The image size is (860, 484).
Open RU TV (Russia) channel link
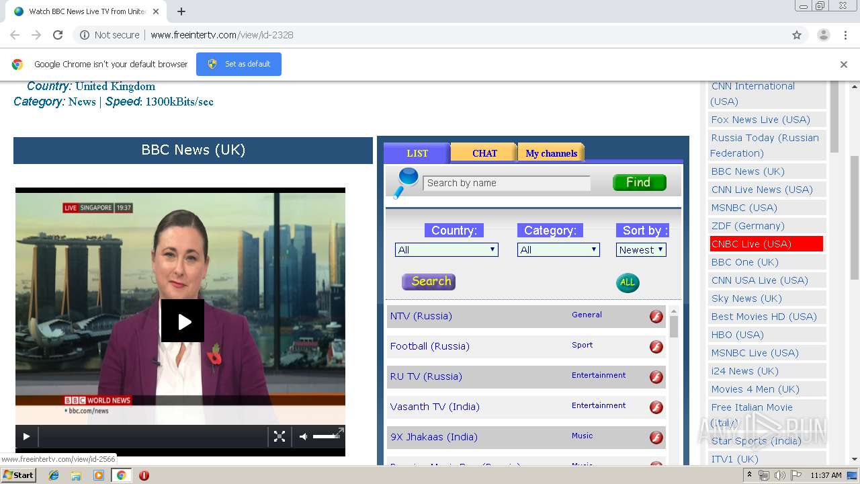[x=426, y=376]
